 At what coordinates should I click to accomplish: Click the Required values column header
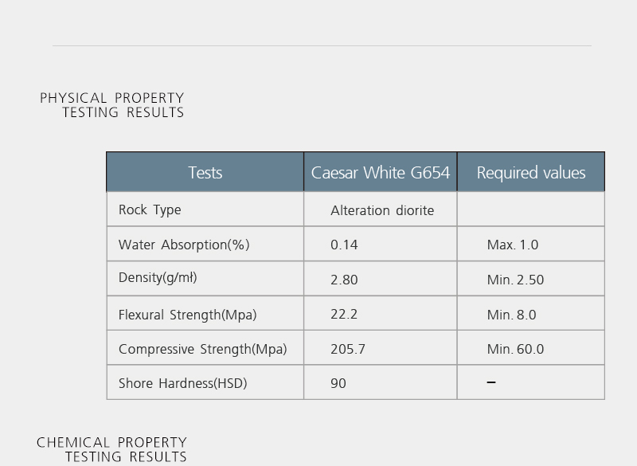[531, 172]
